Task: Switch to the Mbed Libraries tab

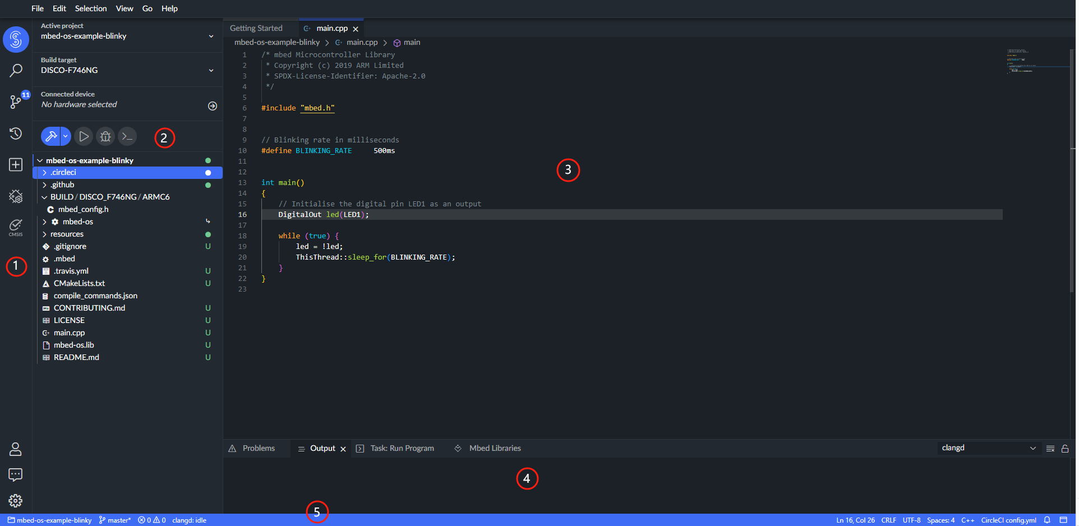Action: [495, 448]
